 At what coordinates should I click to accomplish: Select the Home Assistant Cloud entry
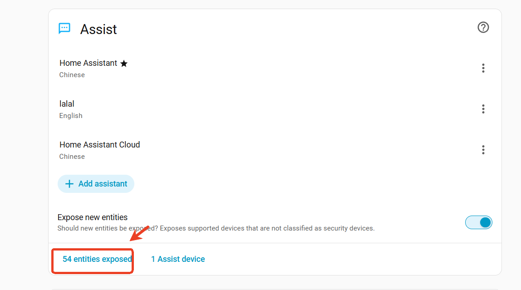[275, 150]
